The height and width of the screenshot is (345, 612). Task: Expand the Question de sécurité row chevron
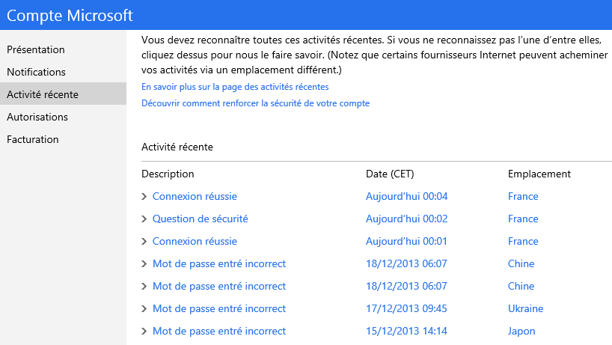(x=144, y=219)
